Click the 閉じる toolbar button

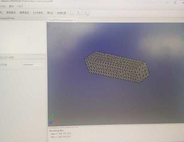pos(50,13)
